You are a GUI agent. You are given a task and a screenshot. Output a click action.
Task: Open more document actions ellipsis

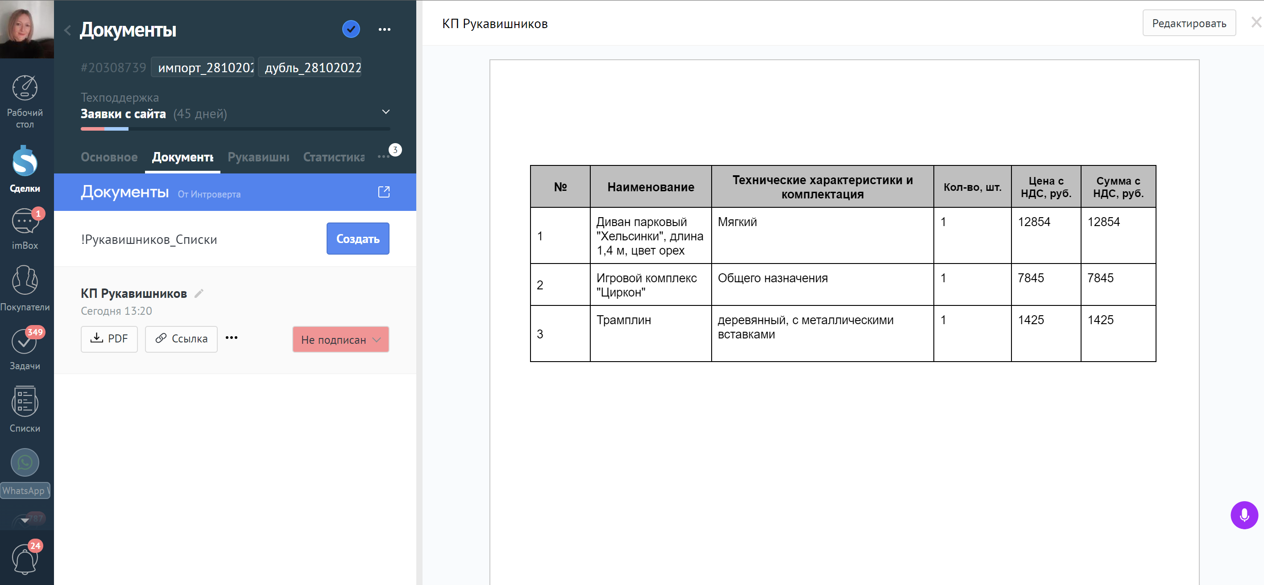(x=232, y=338)
